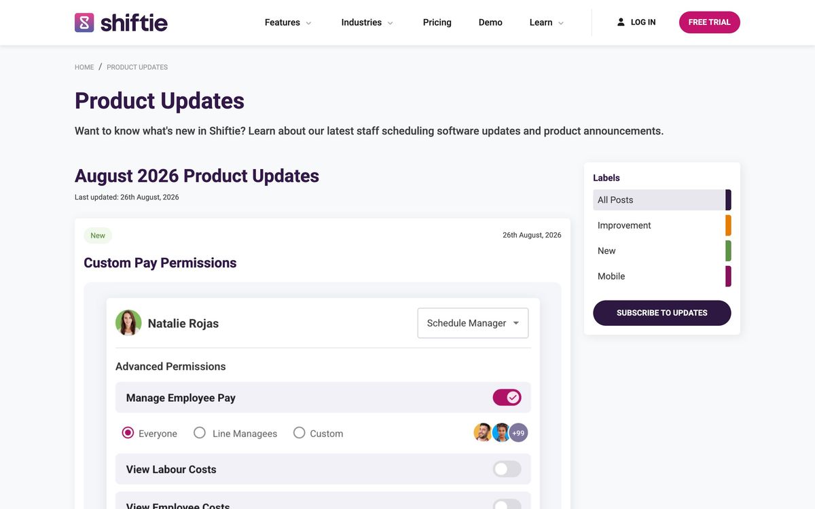Turn off Manage Employee Pay toggle

point(507,398)
